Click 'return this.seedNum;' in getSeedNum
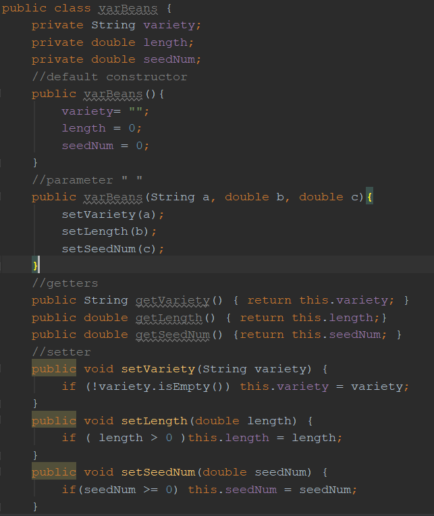The image size is (434, 516). [x=313, y=335]
